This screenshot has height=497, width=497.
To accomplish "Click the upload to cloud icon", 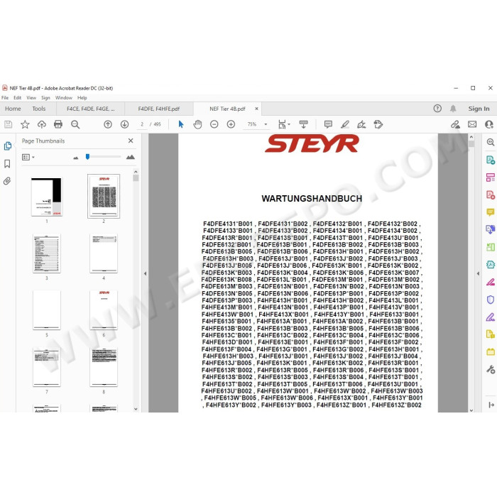I will coord(42,124).
